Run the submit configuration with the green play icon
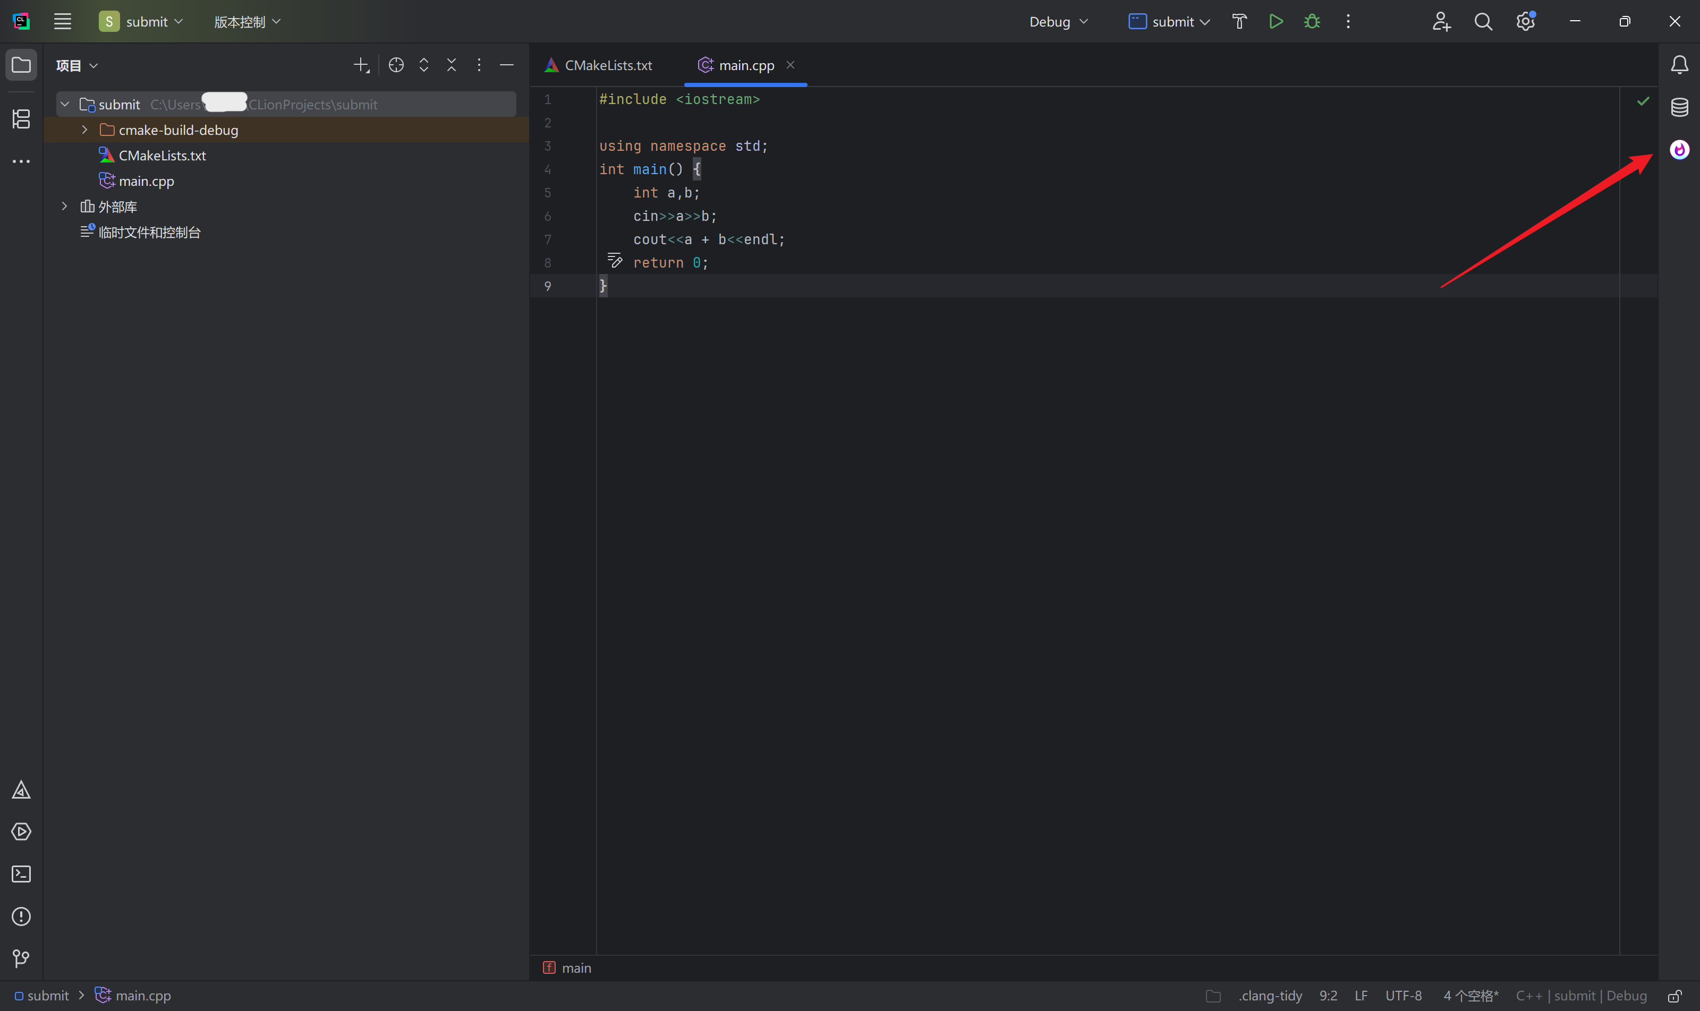 1276,21
